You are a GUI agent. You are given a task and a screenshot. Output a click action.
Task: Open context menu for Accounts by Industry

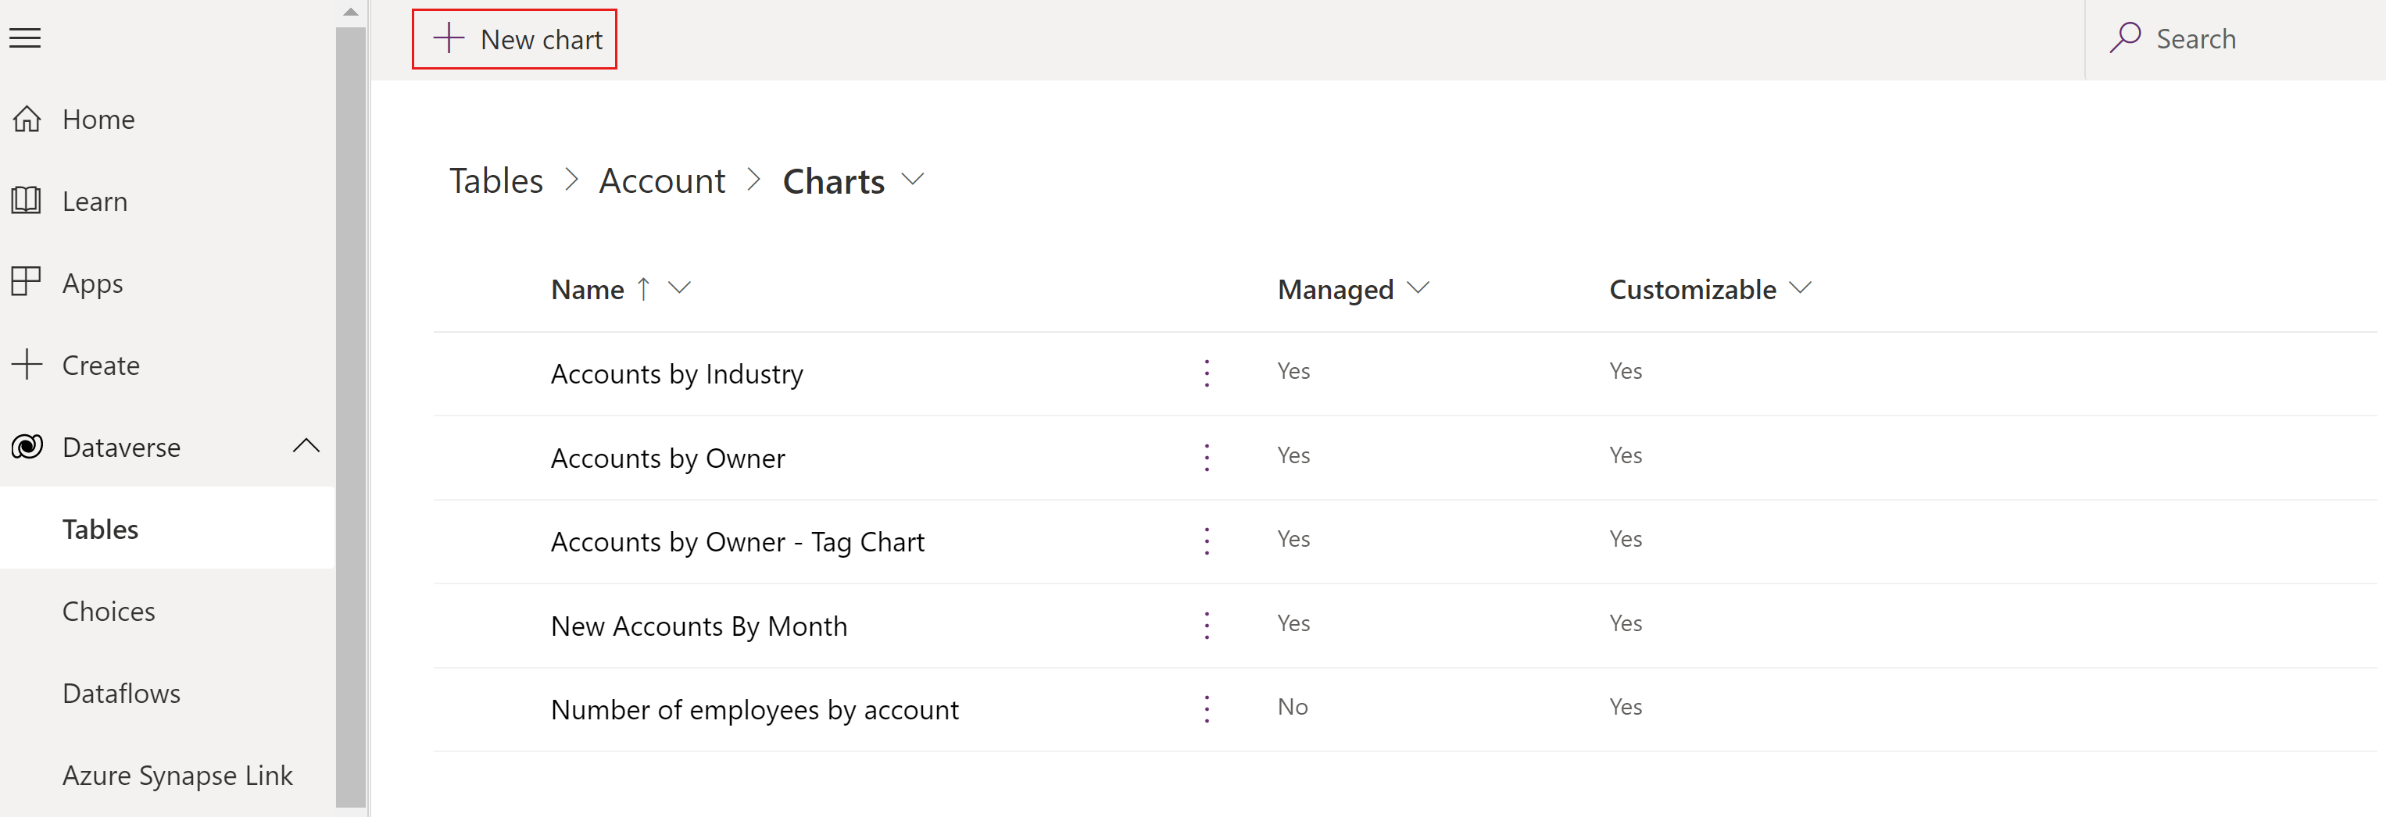[x=1206, y=373]
